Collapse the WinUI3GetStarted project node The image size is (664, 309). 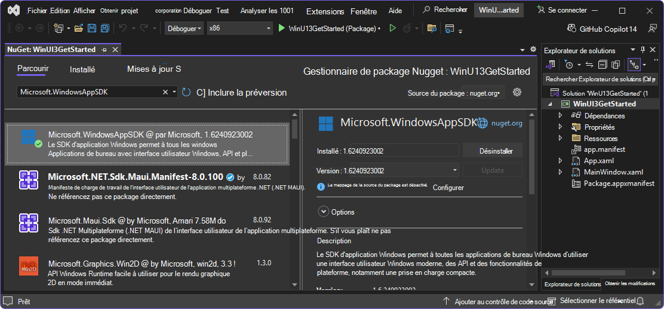click(x=550, y=104)
